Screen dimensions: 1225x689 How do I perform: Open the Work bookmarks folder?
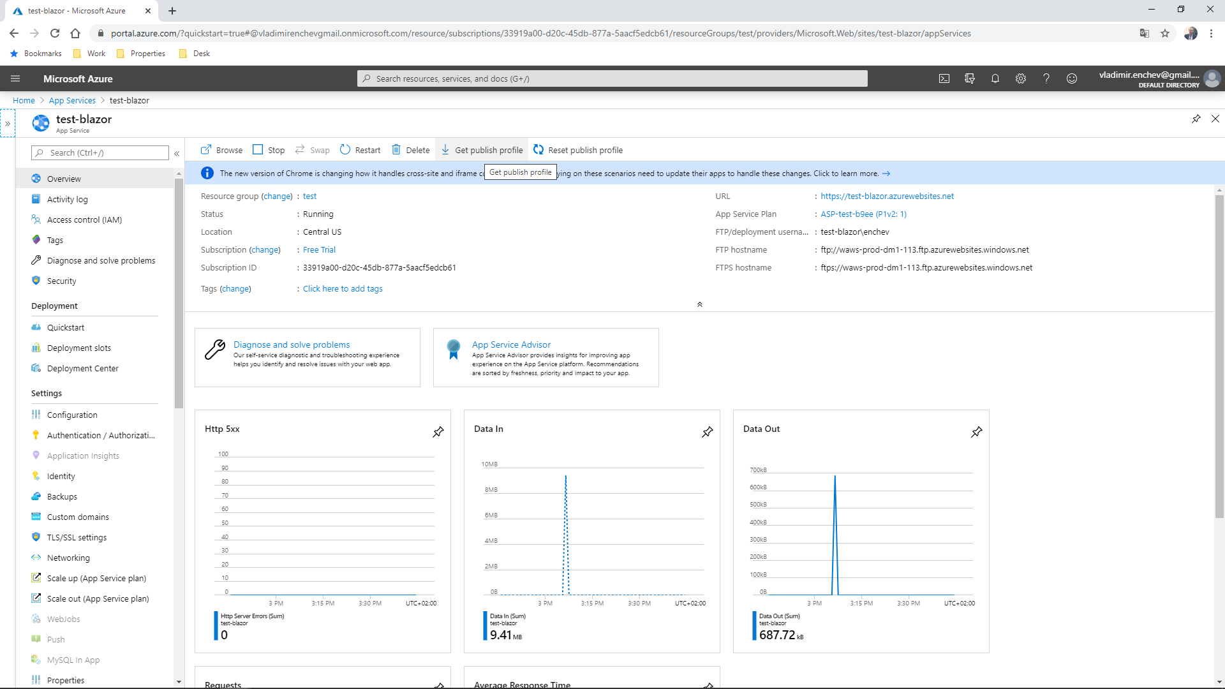(89, 54)
